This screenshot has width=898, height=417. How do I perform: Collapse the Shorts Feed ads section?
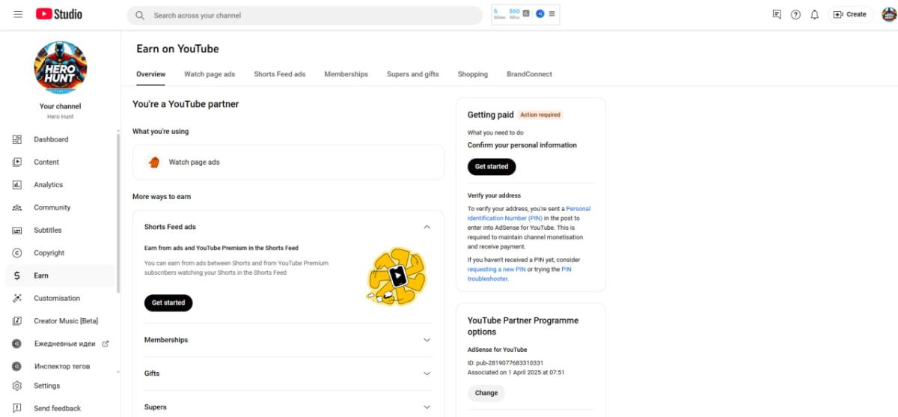point(427,227)
